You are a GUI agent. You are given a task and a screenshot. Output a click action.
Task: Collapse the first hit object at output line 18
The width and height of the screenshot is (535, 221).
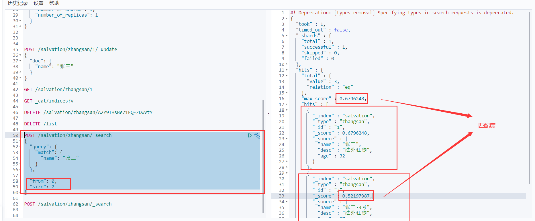pos(287,110)
